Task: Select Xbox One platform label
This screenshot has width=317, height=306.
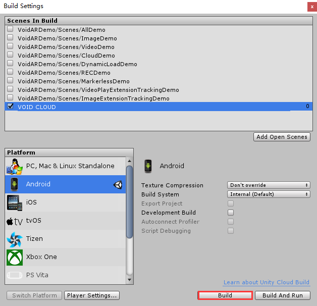Action: tap(41, 257)
